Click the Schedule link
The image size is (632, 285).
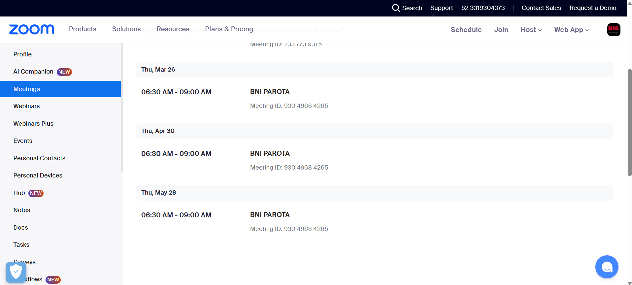(x=466, y=30)
